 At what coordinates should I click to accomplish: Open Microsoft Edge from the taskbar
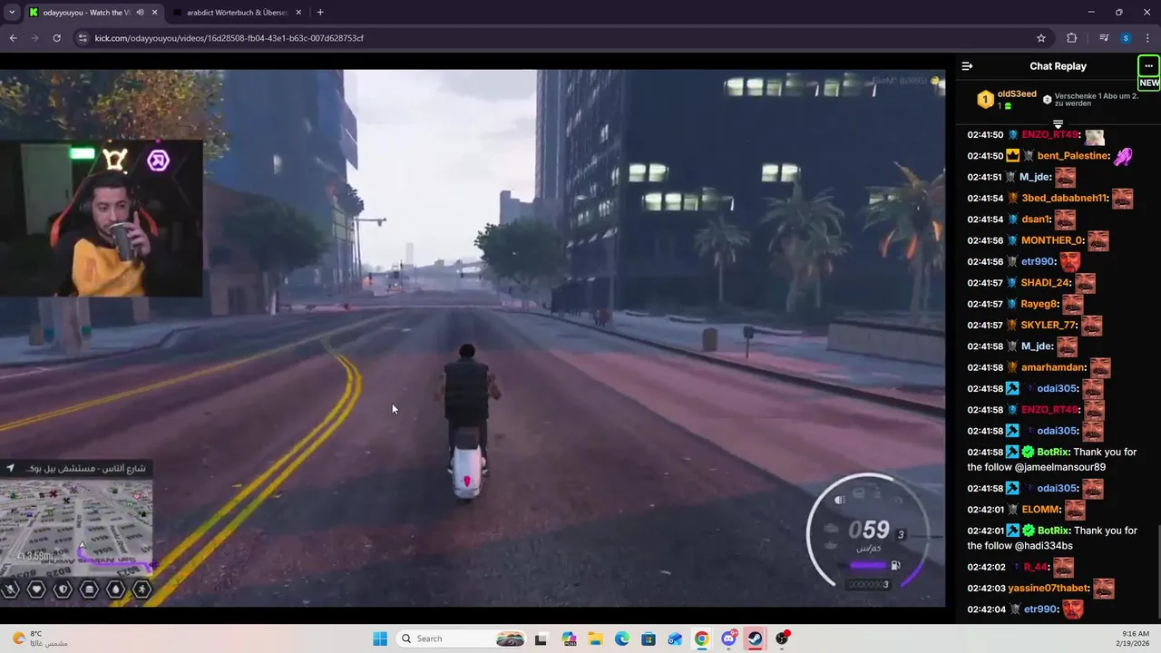click(622, 638)
